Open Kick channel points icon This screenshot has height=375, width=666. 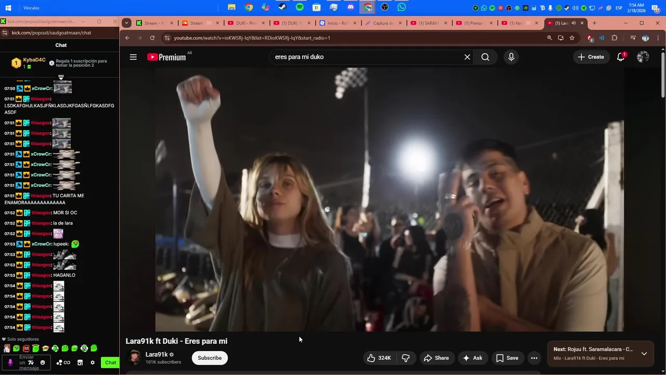(63, 362)
